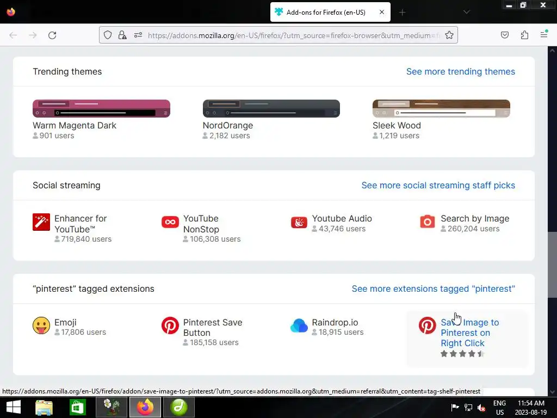Image resolution: width=557 pixels, height=418 pixels.
Task: Go back using the back arrow
Action: click(13, 35)
